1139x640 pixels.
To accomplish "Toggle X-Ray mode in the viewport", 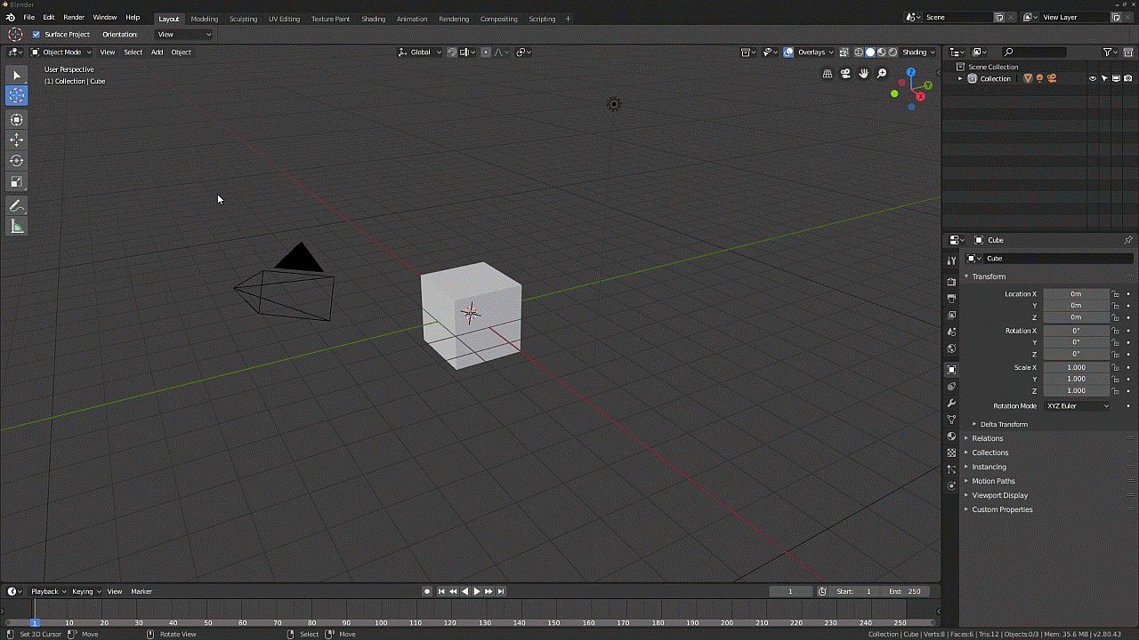I will [844, 52].
